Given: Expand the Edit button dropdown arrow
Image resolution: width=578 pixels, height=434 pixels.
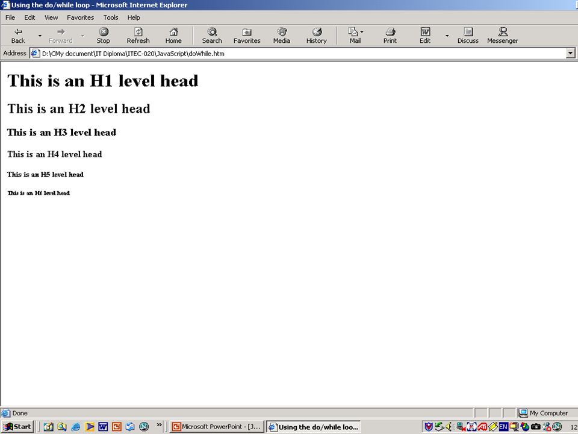Looking at the screenshot, I should pyautogui.click(x=447, y=36).
